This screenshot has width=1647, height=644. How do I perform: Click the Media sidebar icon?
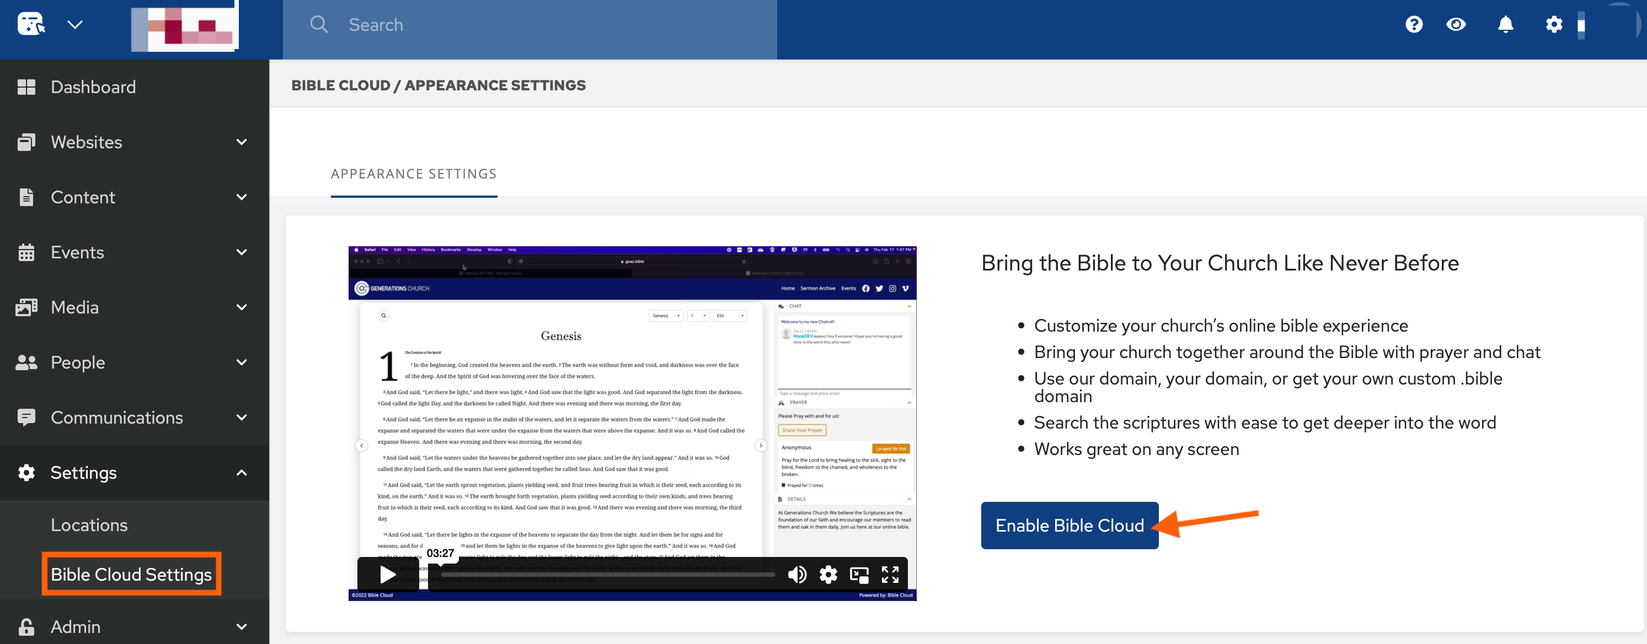point(27,307)
